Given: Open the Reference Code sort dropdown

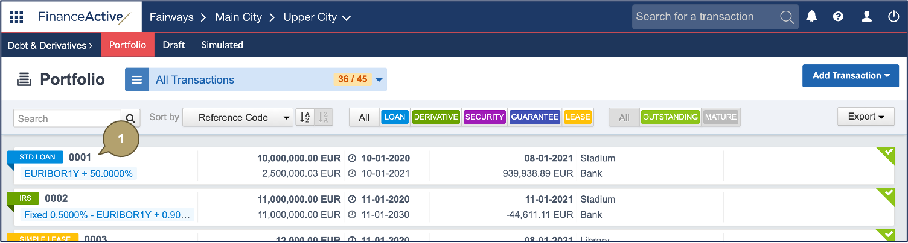Looking at the screenshot, I should point(237,118).
